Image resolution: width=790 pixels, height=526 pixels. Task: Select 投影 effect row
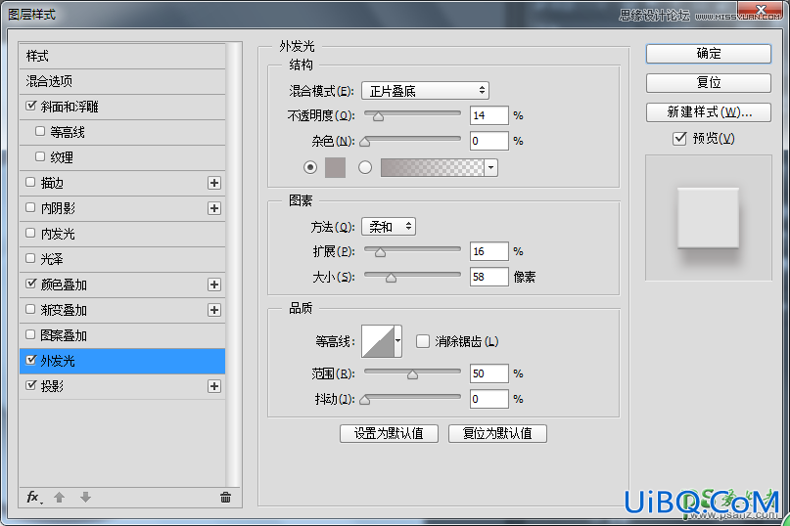tap(122, 386)
